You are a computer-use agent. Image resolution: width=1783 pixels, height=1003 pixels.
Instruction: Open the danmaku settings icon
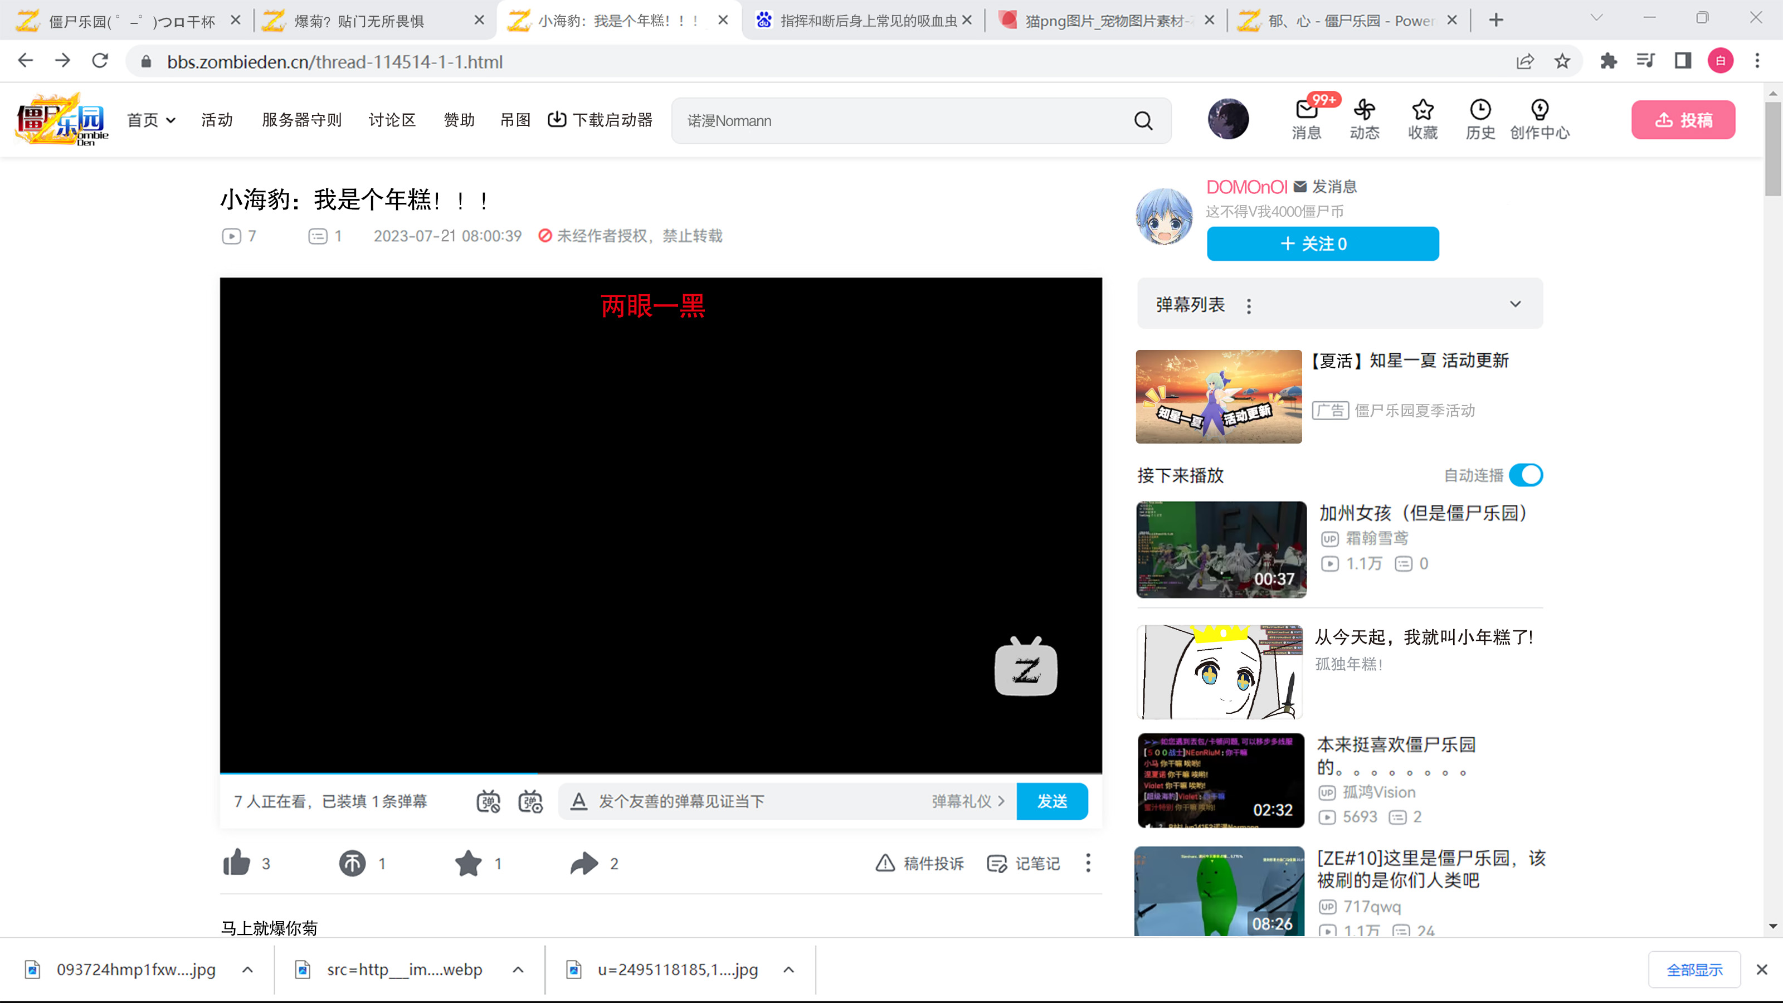(x=531, y=801)
